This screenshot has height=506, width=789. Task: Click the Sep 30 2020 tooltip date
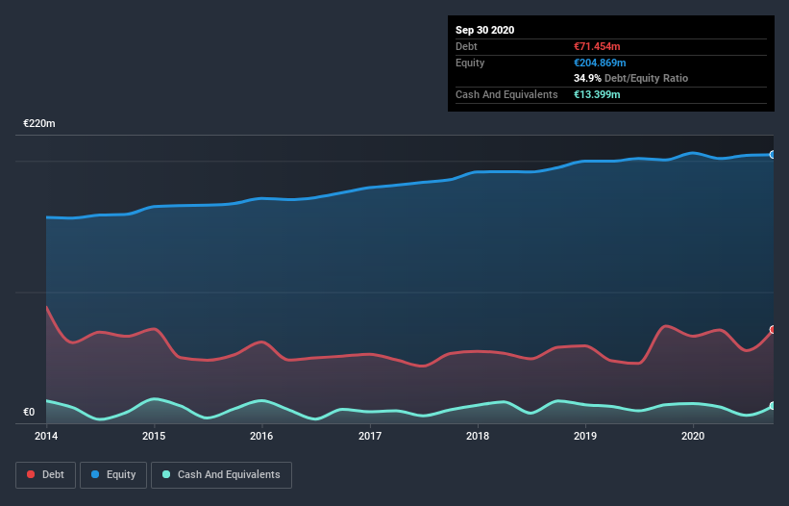(484, 30)
